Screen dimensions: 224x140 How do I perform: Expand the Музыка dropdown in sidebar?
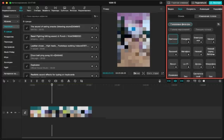pos(11,21)
